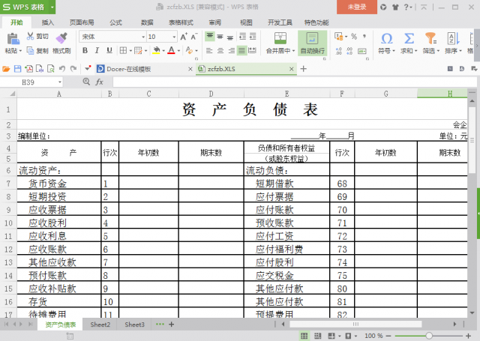Click the Symbol (符号) omega icon
Viewport: 480px width, 341px height.
pyautogui.click(x=386, y=38)
